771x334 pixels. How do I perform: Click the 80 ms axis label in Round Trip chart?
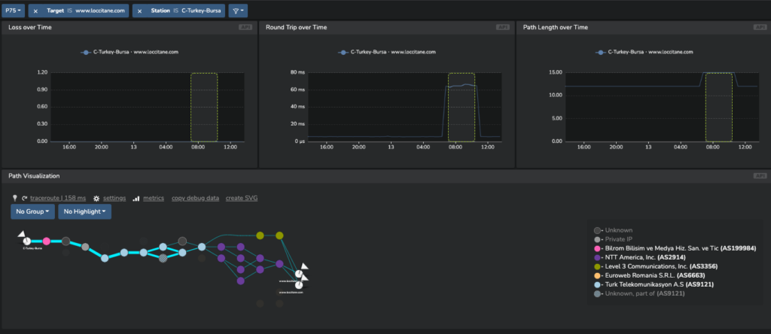pyautogui.click(x=298, y=73)
